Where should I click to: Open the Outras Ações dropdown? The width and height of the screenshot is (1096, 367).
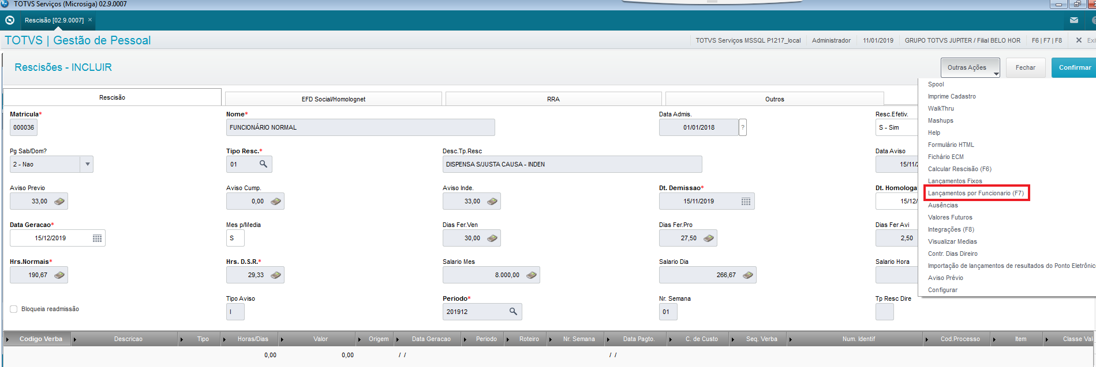971,67
